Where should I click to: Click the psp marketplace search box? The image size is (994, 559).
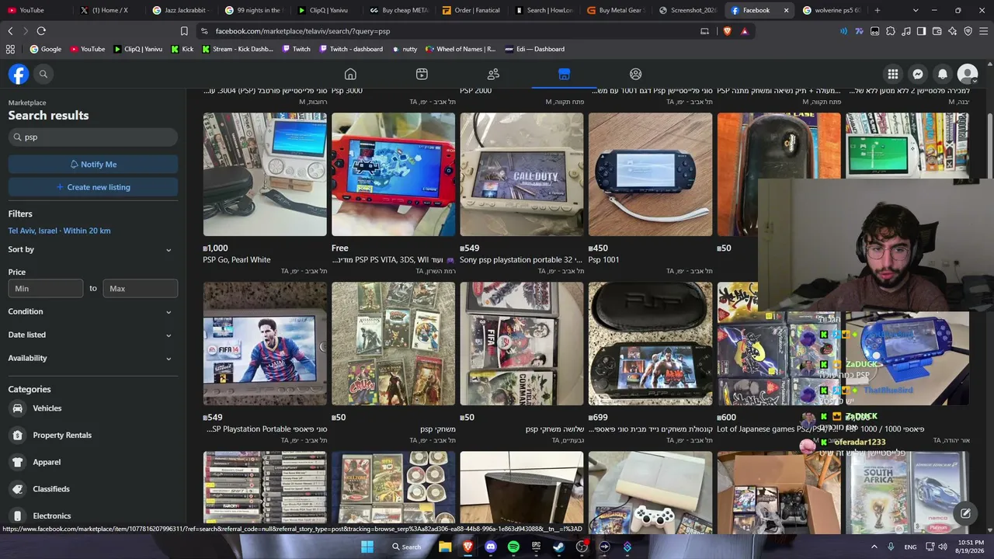click(93, 137)
